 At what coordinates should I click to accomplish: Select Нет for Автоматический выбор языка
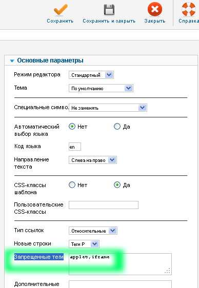(72, 127)
